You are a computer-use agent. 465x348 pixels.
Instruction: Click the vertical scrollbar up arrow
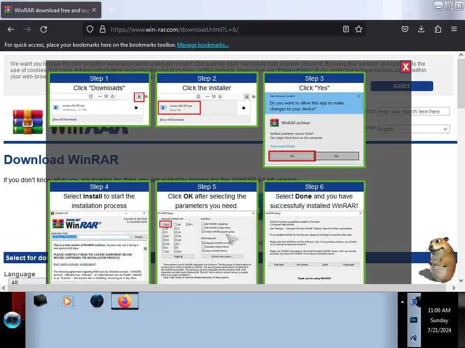461,55
